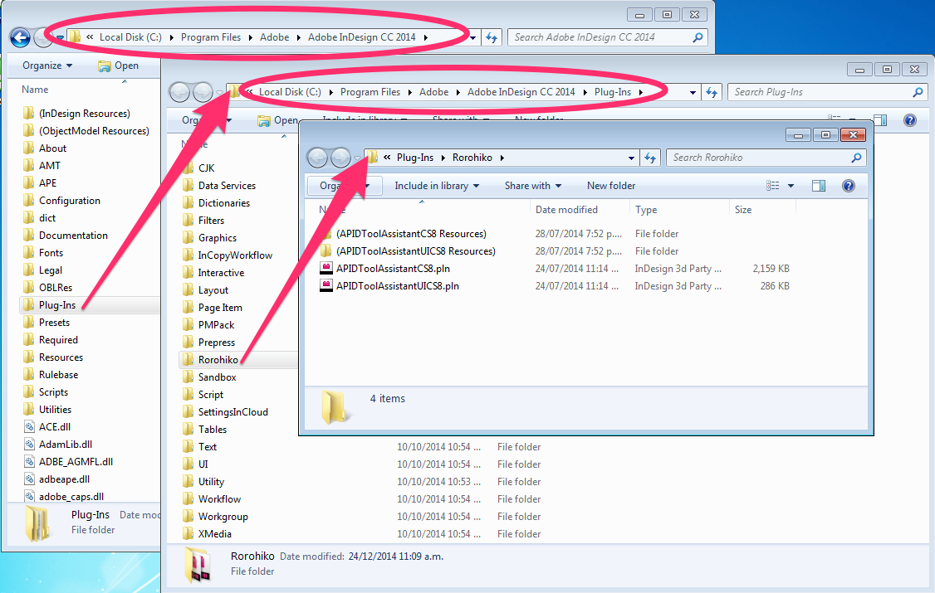The width and height of the screenshot is (935, 593).
Task: Click the Presets folder icon
Action: 28,323
